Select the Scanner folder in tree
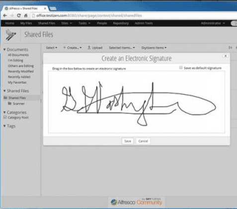 tap(19, 104)
